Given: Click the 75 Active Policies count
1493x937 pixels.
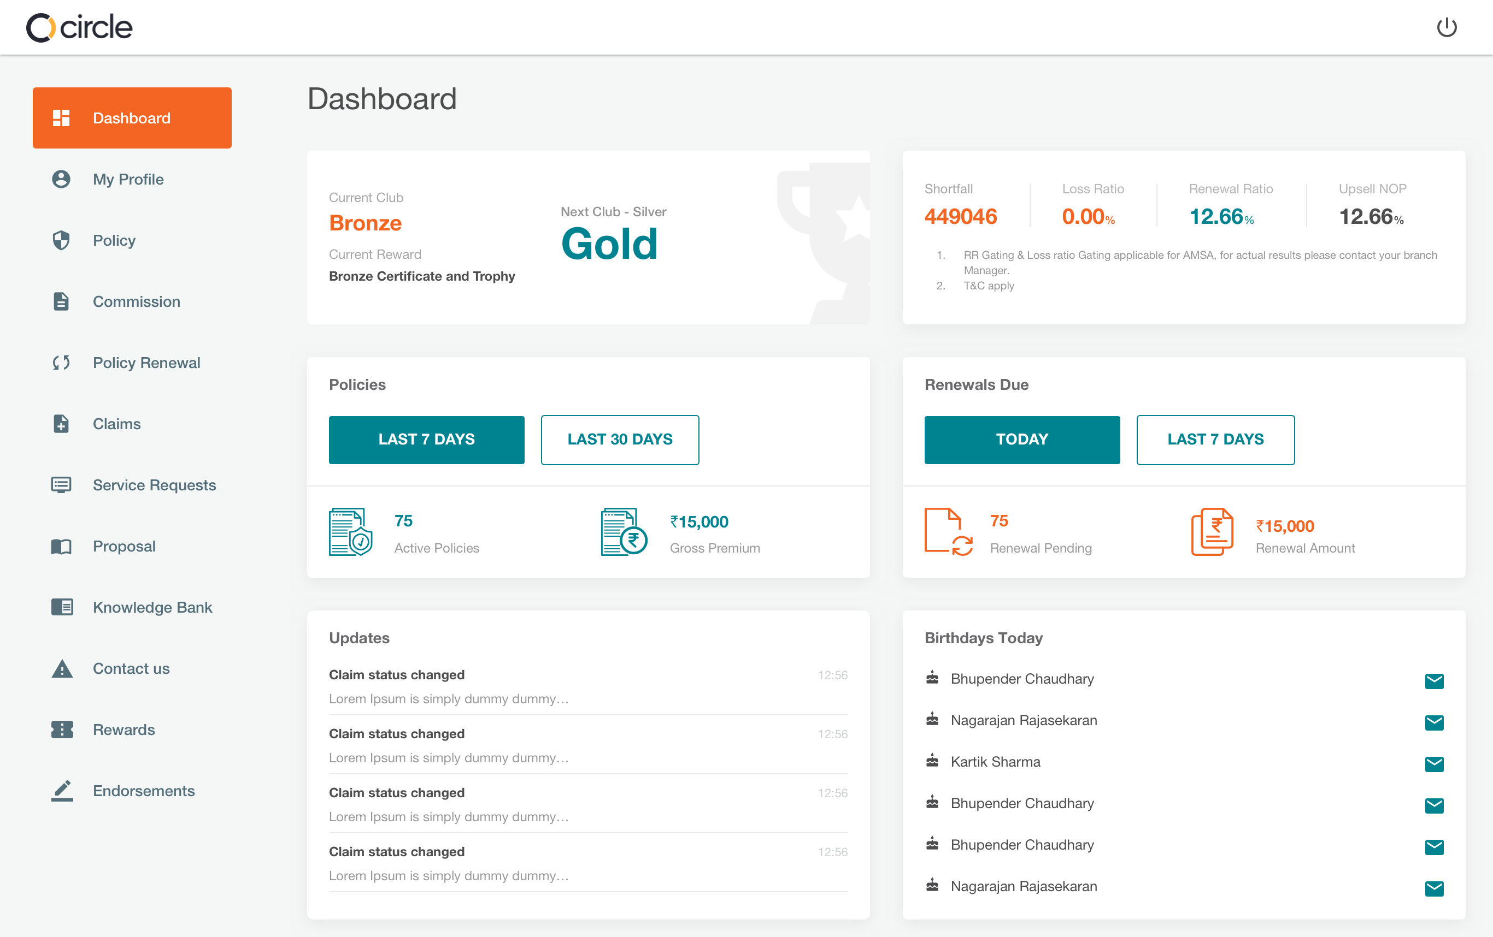Looking at the screenshot, I should 403,521.
